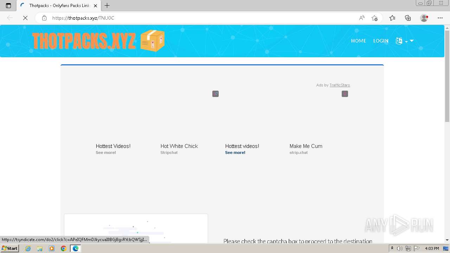The height and width of the screenshot is (253, 450).
Task: Open Edge Settings and more menu
Action: click(440, 18)
